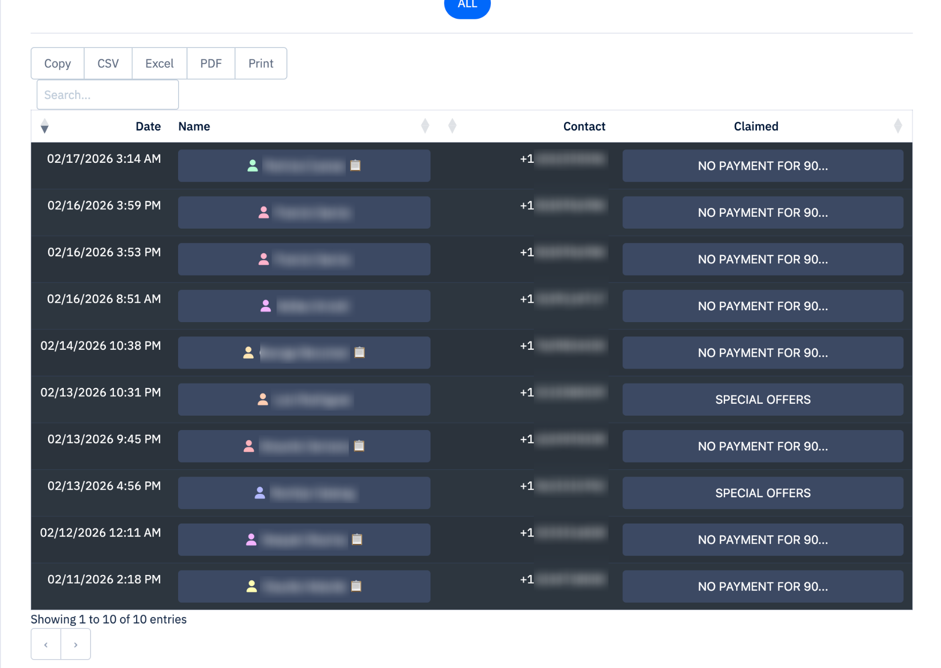Sort using Claimed column arrows
The height and width of the screenshot is (668, 941).
pyautogui.click(x=898, y=126)
